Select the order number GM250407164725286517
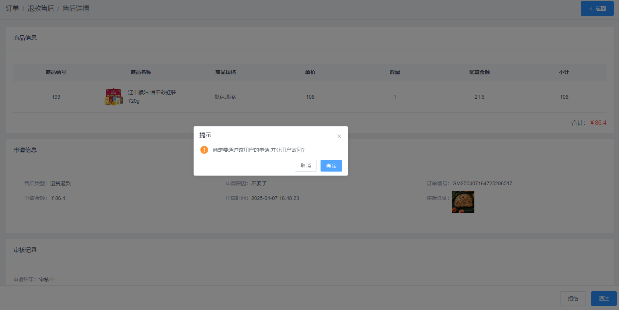This screenshot has width=619, height=310. (x=482, y=183)
